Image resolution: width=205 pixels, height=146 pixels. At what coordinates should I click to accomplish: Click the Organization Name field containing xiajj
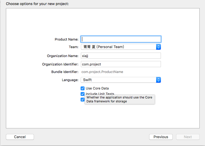point(121,56)
